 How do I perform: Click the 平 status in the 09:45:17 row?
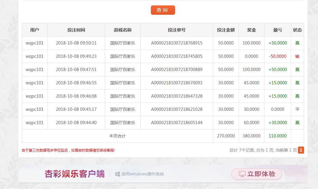coord(297,109)
